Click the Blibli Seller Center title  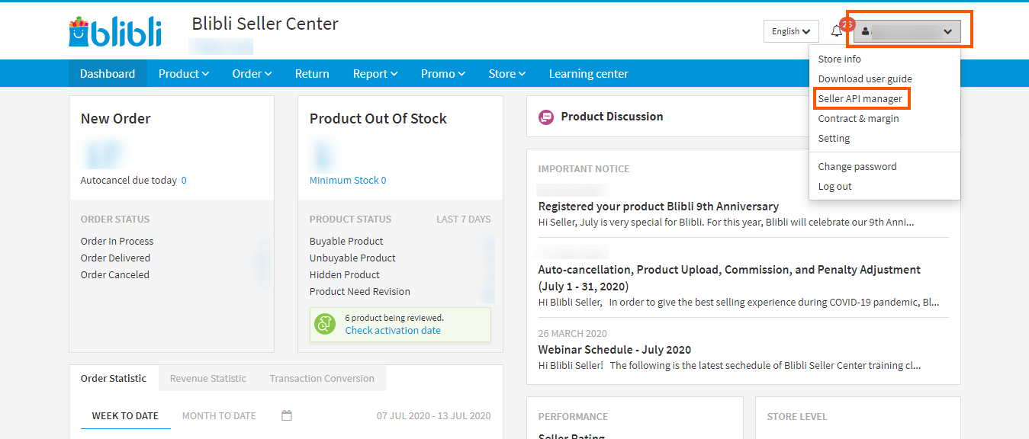(265, 24)
